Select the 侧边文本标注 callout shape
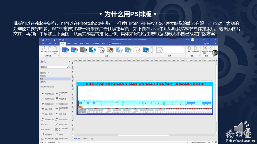This screenshot has width=257, height=144. 47,99
